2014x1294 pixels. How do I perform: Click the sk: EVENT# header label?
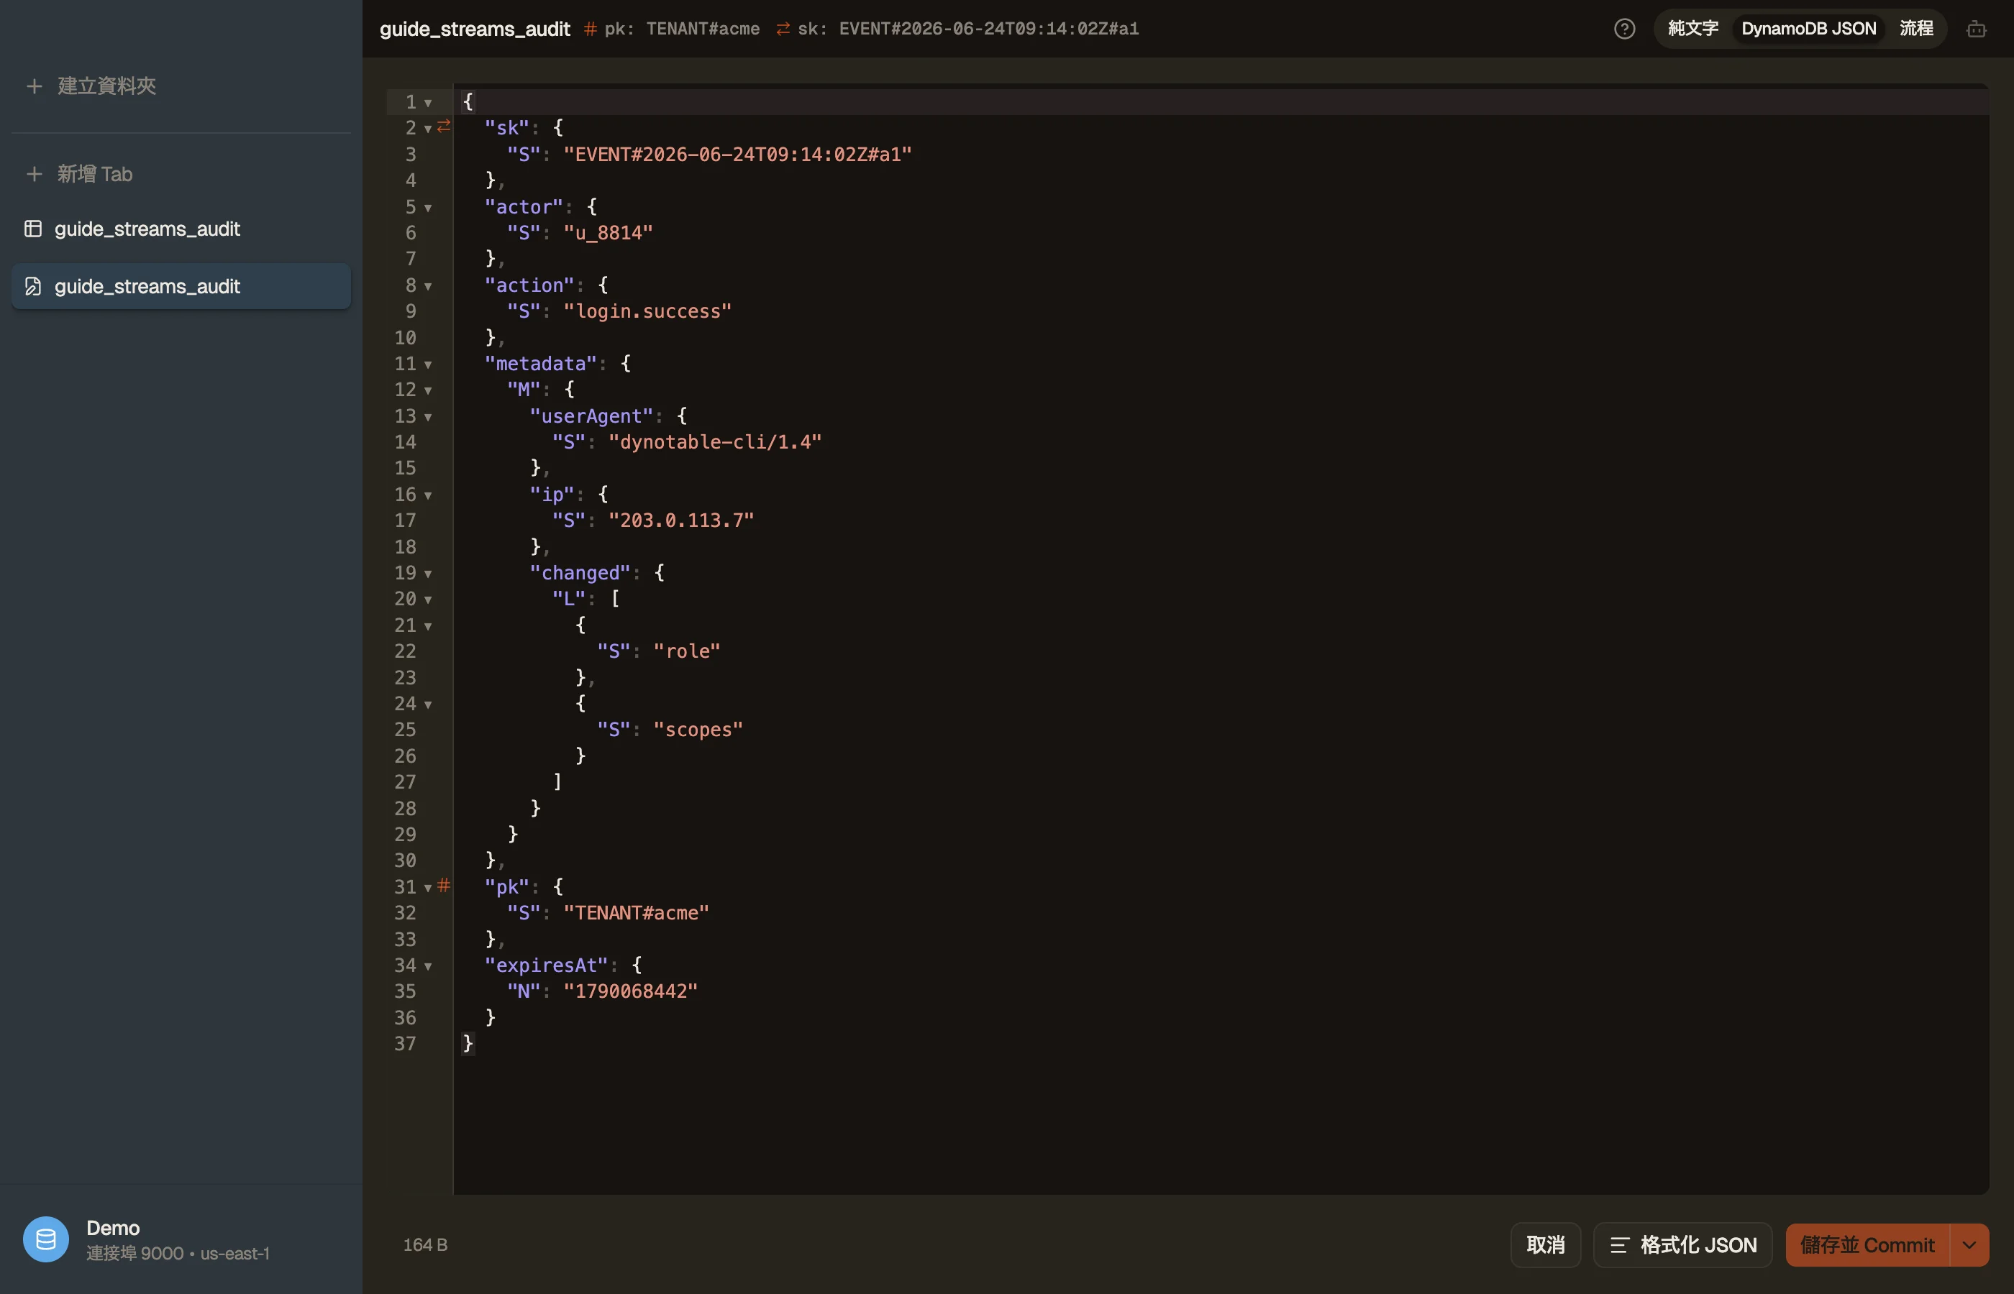(x=968, y=29)
